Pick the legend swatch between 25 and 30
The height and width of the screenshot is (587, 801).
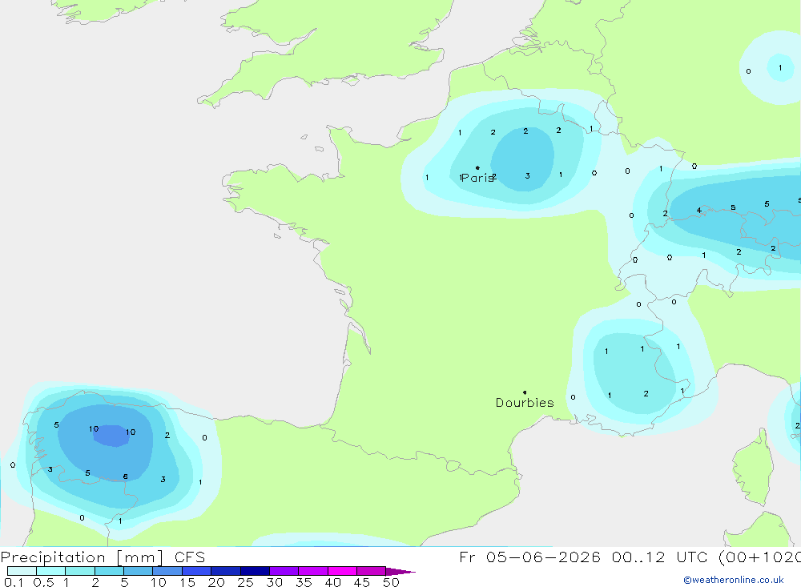[x=255, y=571]
